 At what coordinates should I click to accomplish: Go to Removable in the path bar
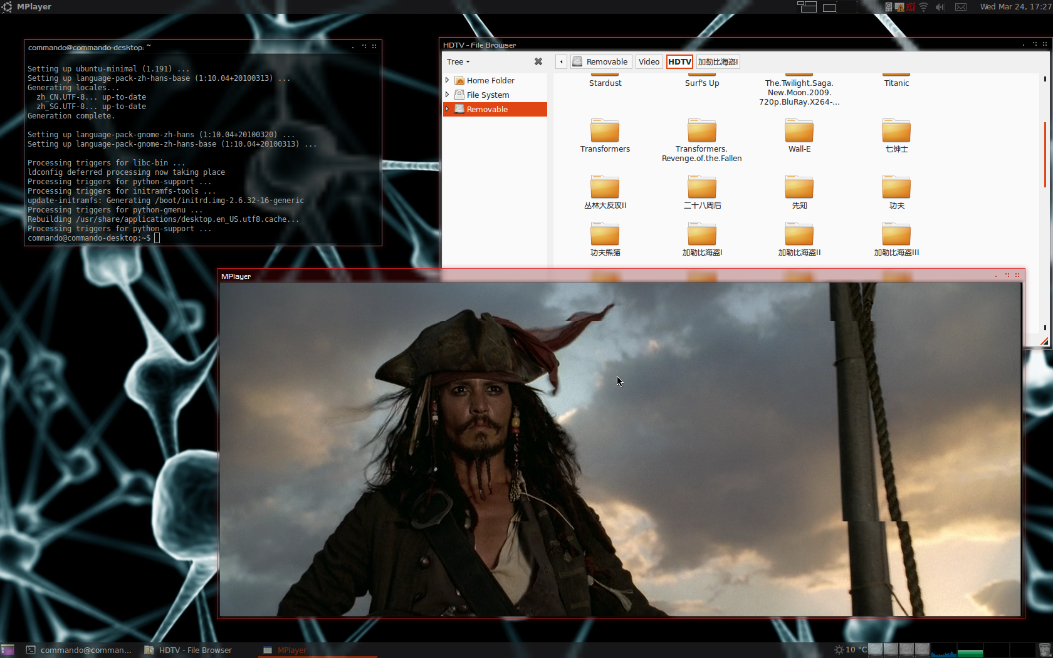[x=600, y=61]
